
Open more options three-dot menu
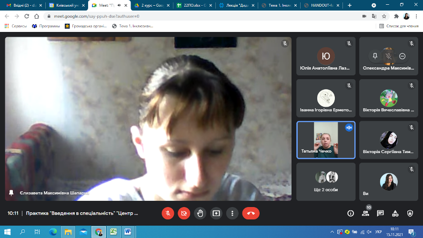pyautogui.click(x=232, y=213)
